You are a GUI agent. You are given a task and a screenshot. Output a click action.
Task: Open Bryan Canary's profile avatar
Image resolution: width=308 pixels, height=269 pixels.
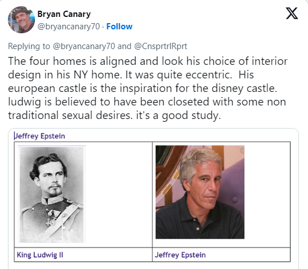[21, 20]
